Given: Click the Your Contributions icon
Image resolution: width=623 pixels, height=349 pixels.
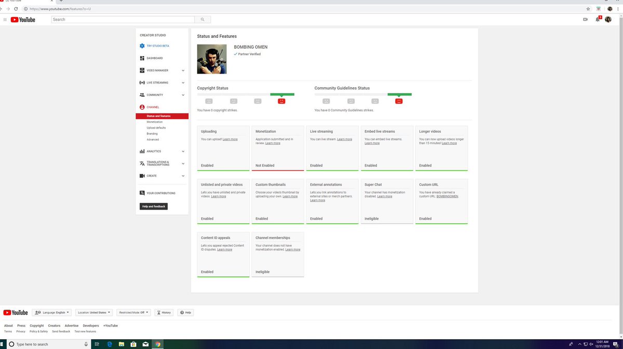Looking at the screenshot, I should (x=142, y=193).
